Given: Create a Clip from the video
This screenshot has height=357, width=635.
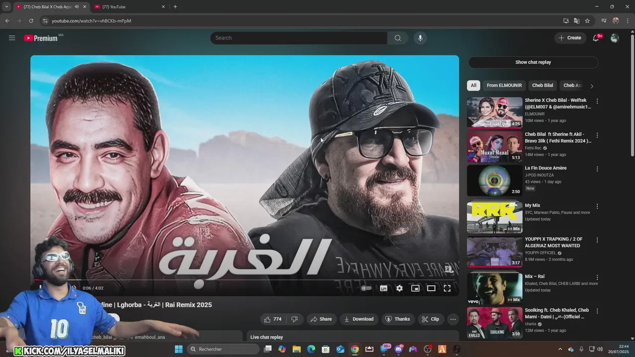Looking at the screenshot, I should [431, 319].
